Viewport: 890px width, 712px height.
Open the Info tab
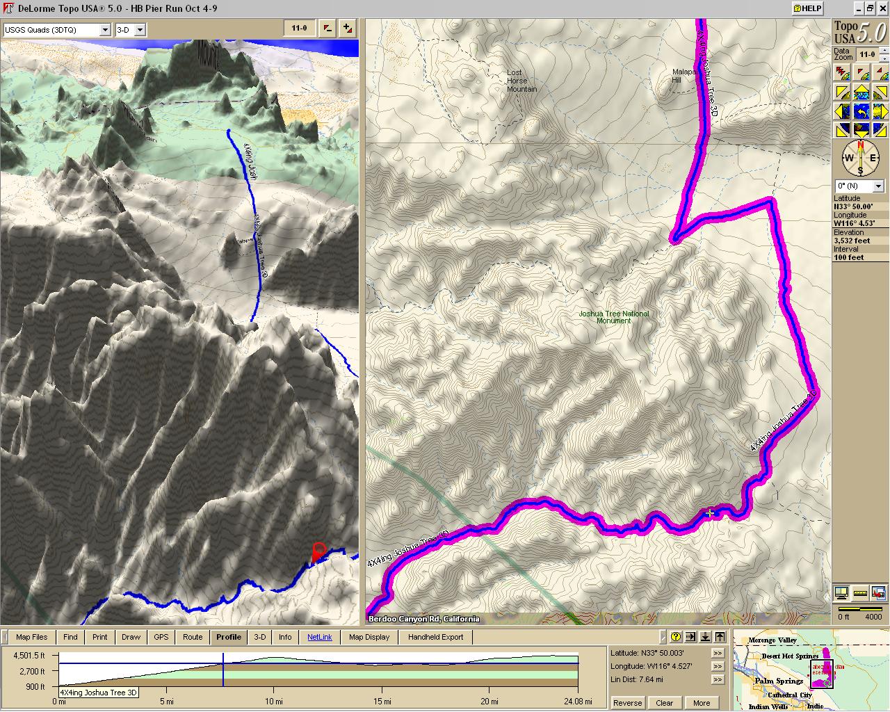285,637
